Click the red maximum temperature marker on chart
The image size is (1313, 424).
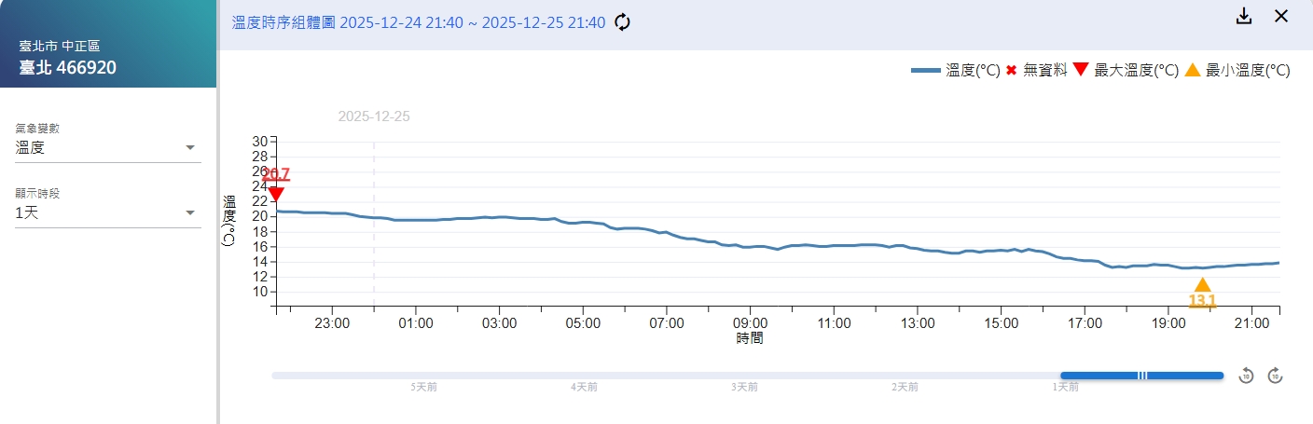275,194
